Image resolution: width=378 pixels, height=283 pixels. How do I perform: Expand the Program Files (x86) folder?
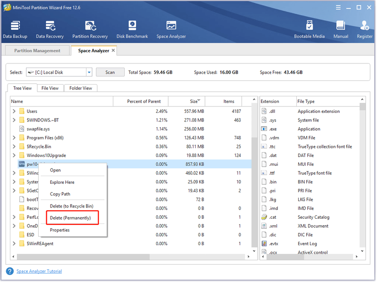(x=14, y=138)
